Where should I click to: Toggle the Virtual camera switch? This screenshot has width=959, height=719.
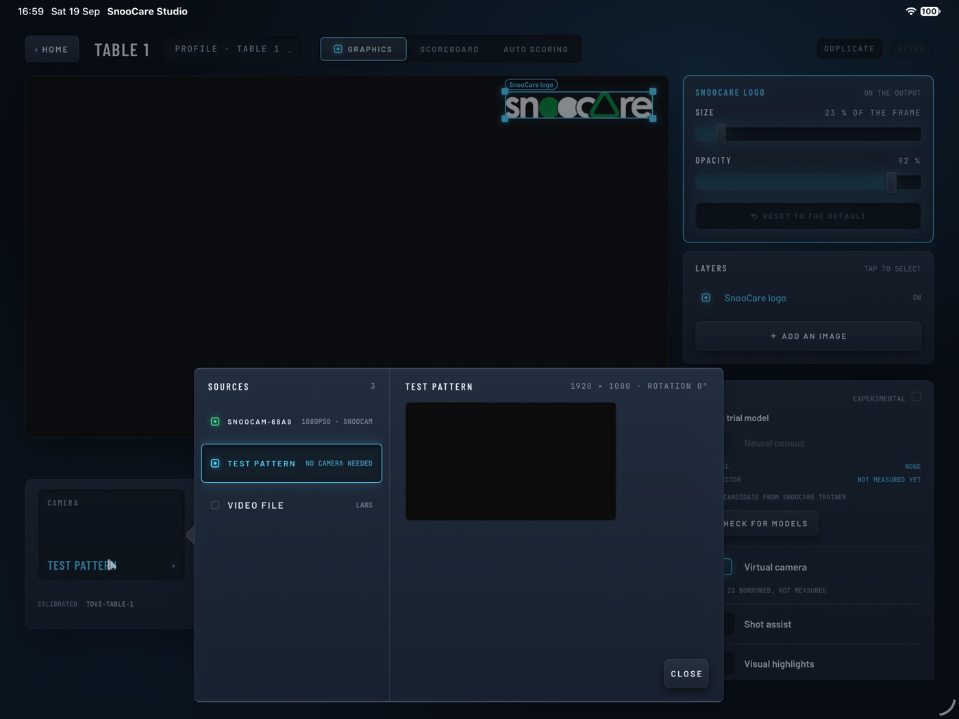(726, 567)
